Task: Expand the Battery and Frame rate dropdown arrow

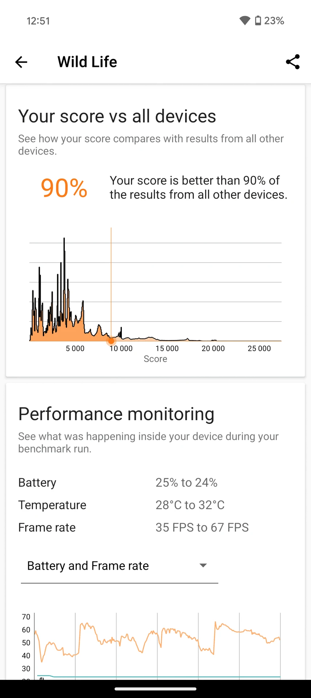Action: point(203,565)
